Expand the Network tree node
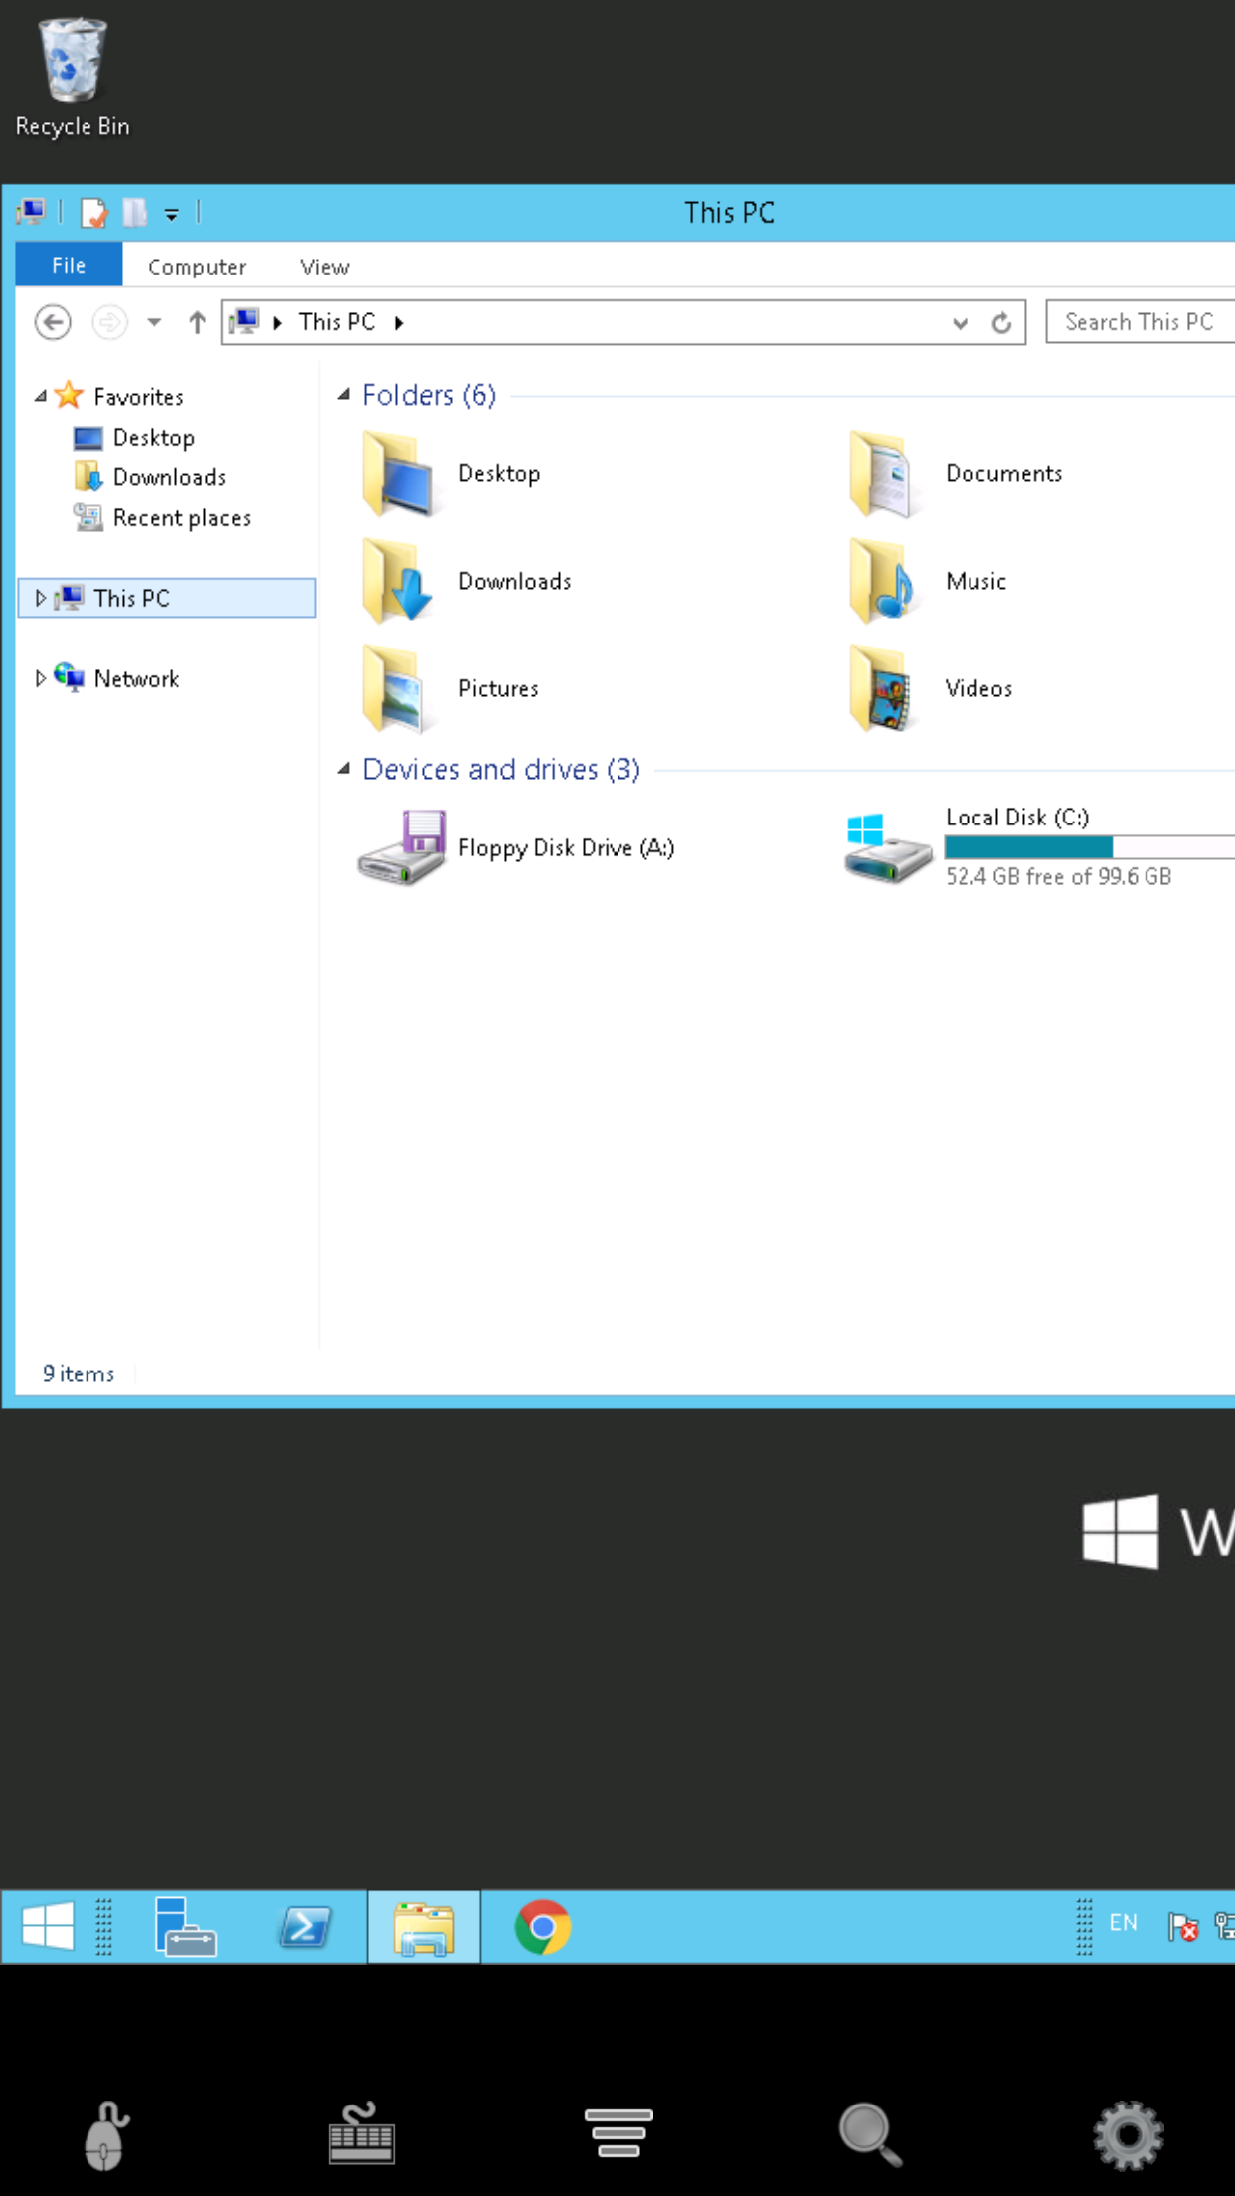Screen dimensions: 1235x2196 [41, 678]
